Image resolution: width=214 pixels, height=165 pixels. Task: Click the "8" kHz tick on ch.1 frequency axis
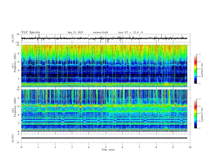pos(18,53)
